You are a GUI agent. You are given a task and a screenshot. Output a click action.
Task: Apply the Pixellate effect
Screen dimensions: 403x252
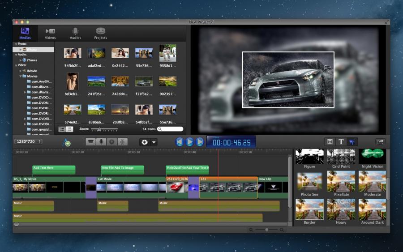(x=341, y=182)
